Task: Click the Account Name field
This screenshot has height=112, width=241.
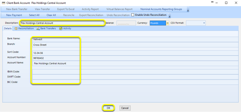Action: [135, 63]
